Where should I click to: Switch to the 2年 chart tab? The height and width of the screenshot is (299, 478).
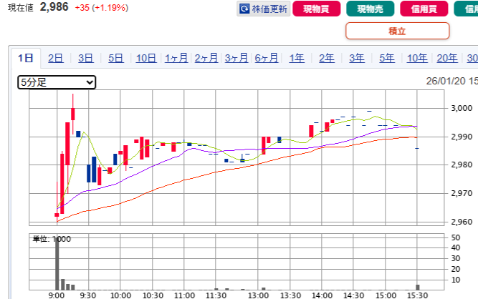coord(327,58)
